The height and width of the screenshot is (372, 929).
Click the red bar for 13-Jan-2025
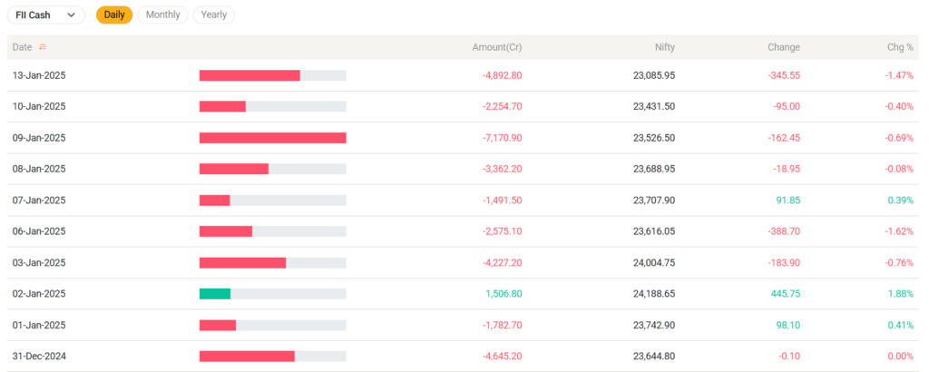(x=249, y=75)
